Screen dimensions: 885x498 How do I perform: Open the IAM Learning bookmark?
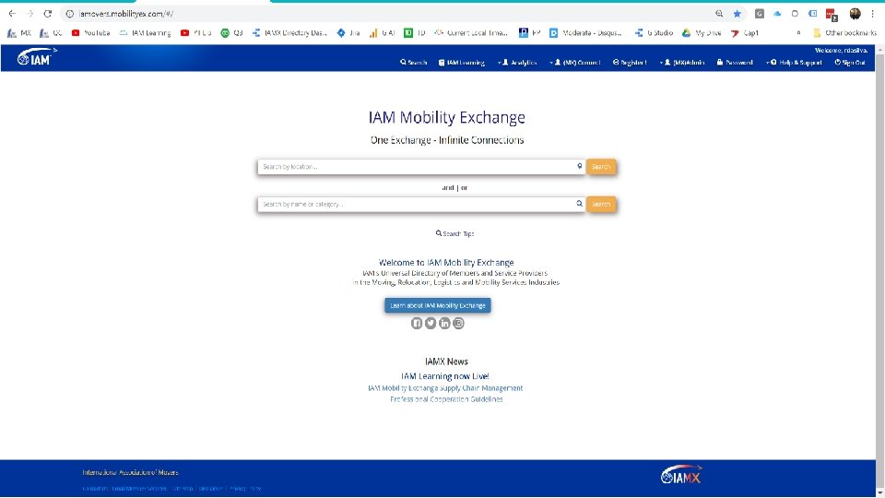pos(145,33)
